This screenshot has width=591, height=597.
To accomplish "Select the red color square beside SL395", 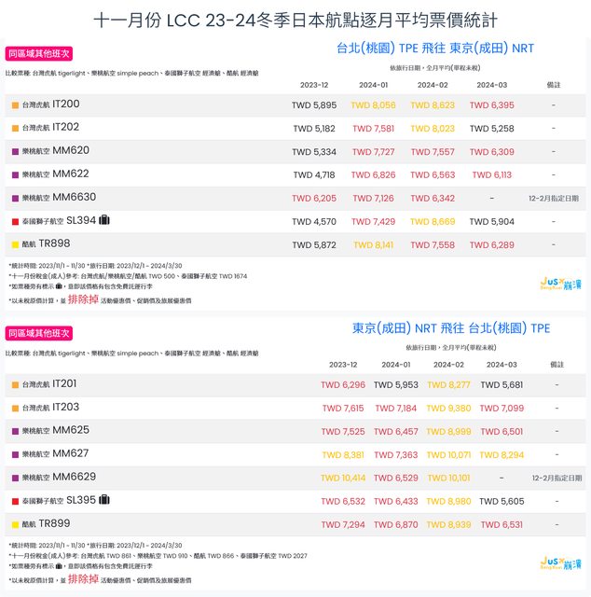I will pyautogui.click(x=15, y=501).
